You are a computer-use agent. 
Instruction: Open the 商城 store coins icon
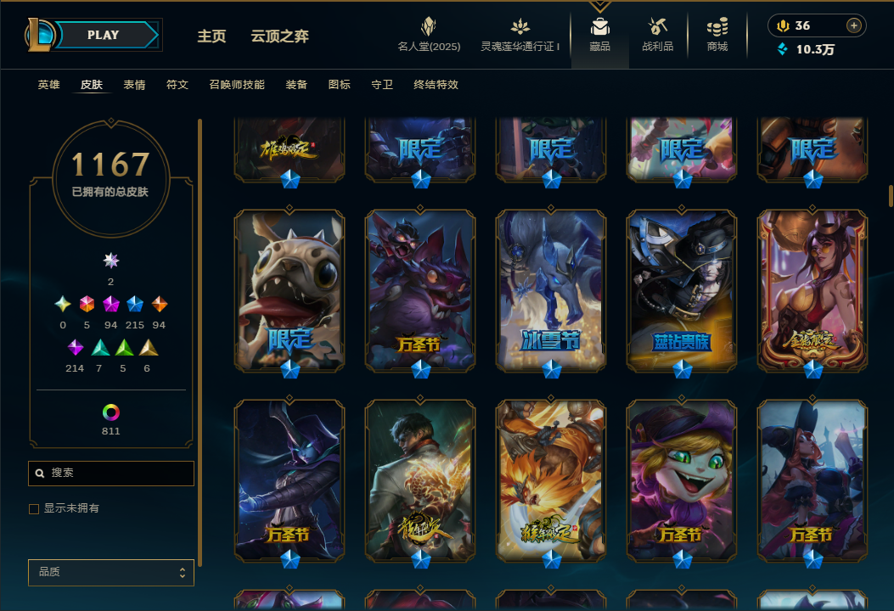[717, 27]
